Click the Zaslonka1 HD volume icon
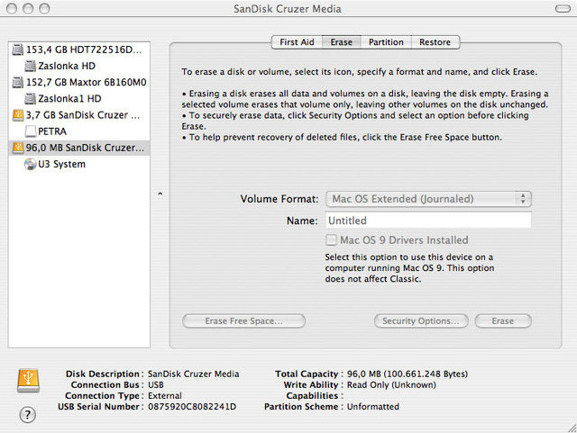The width and height of the screenshot is (577, 433). tap(30, 98)
